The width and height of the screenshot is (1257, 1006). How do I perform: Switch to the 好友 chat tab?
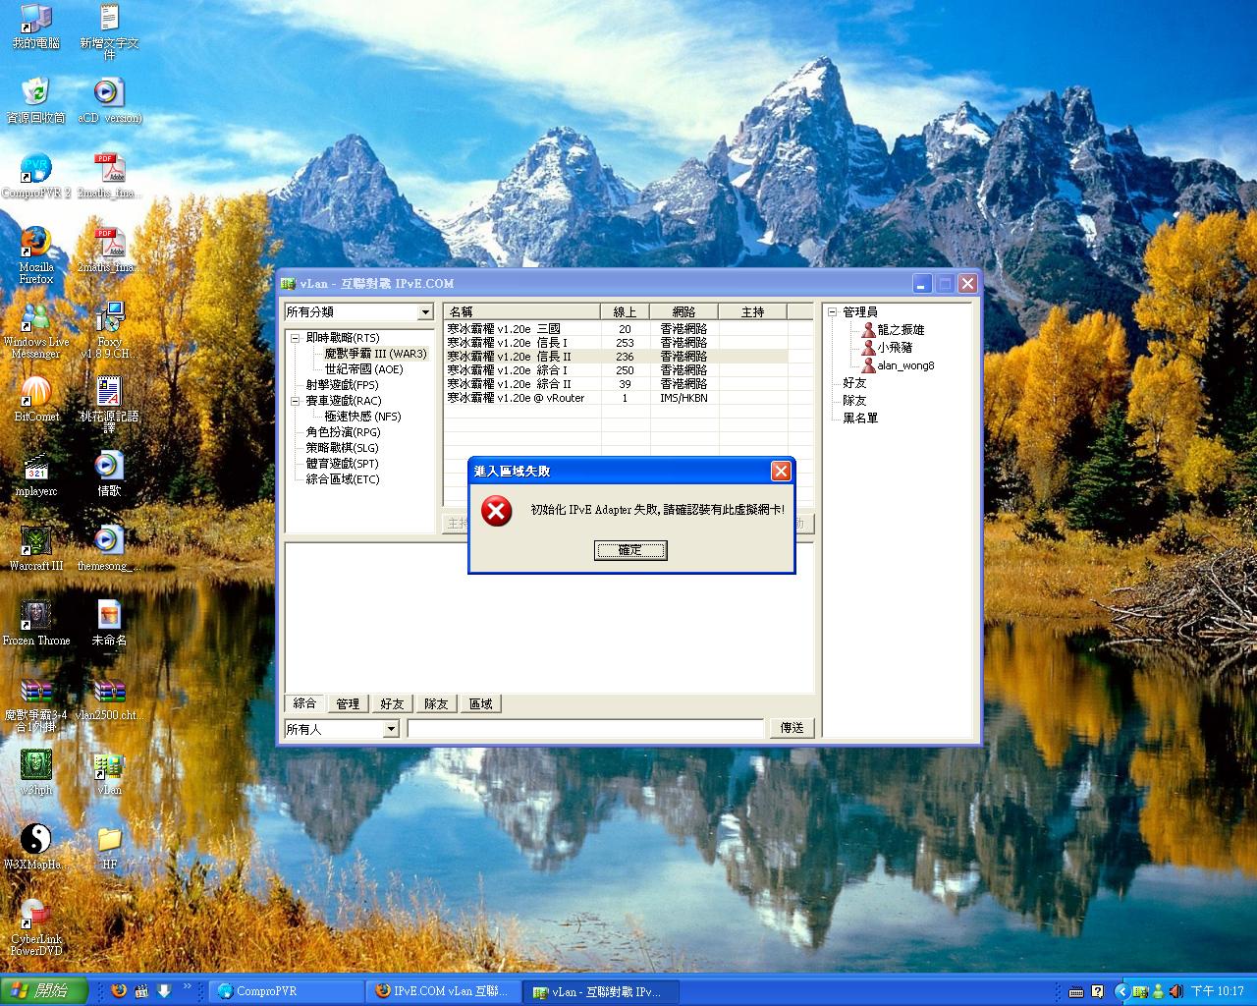(x=392, y=704)
